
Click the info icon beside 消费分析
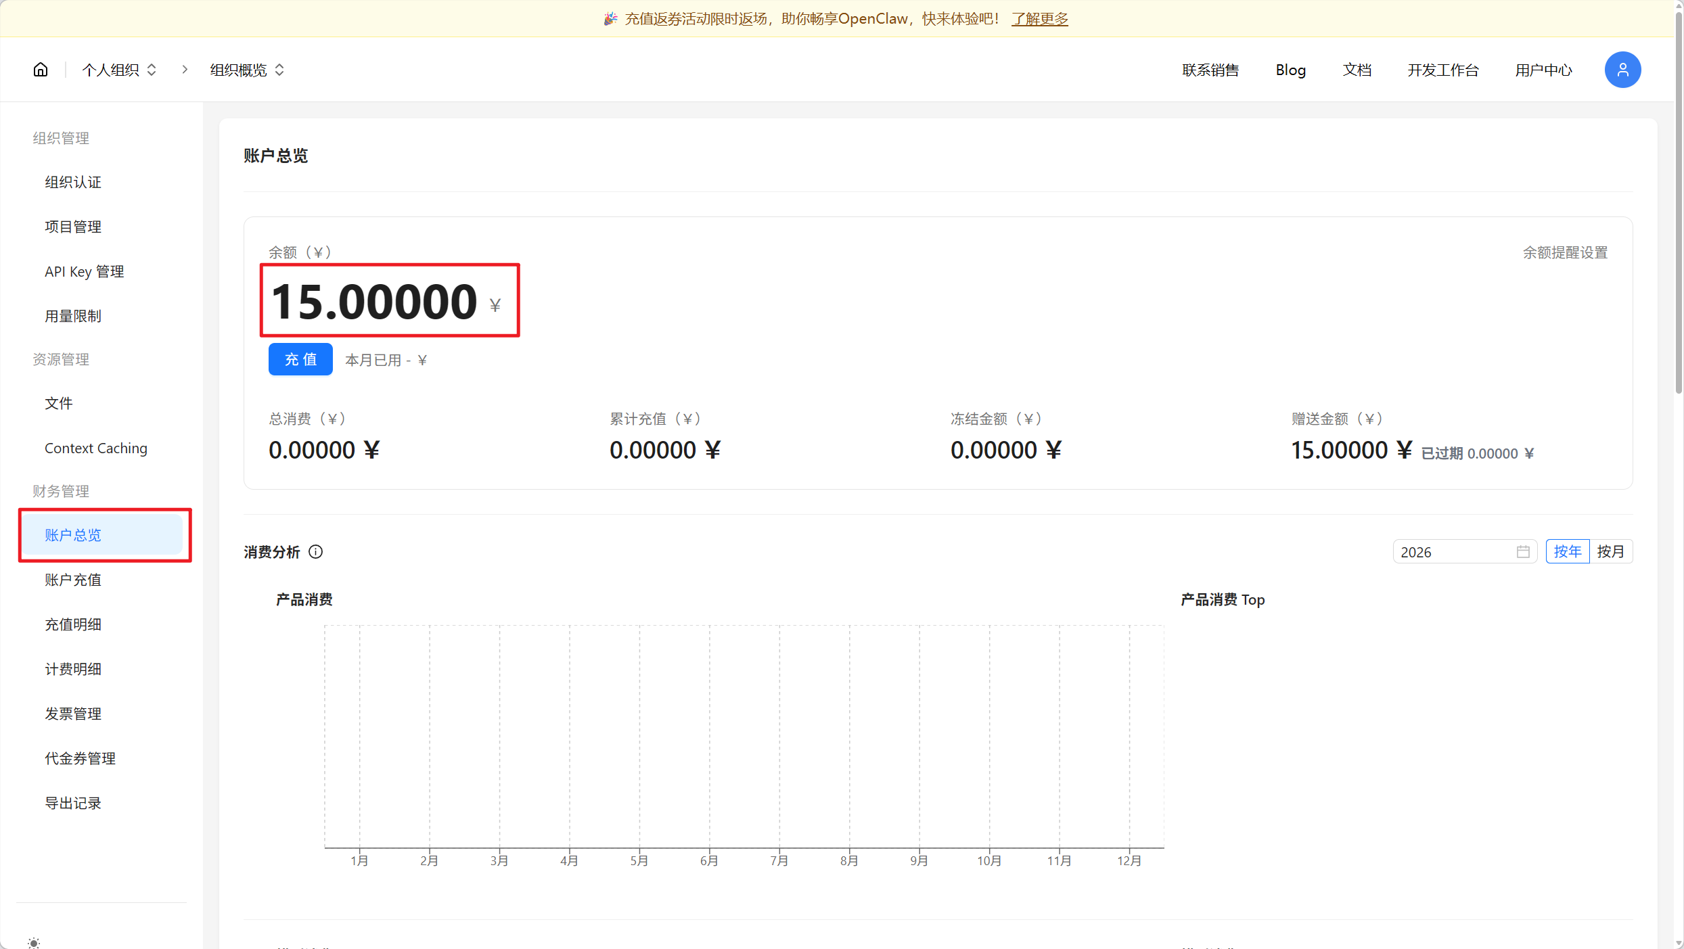pyautogui.click(x=316, y=552)
